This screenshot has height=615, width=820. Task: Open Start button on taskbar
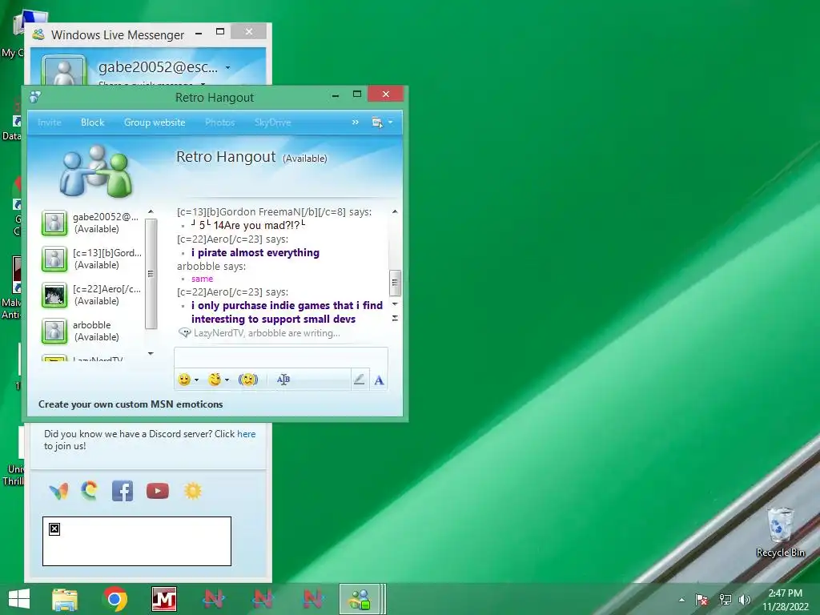[x=19, y=599]
